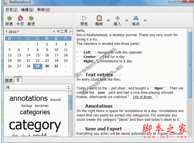Click cloud word 'categories'
The height and width of the screenshot is (143, 194).
pyautogui.click(x=35, y=112)
